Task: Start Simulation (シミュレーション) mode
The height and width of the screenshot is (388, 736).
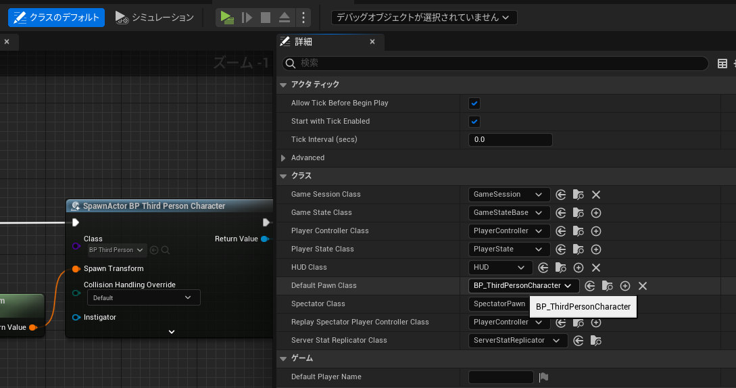Action: 154,18
